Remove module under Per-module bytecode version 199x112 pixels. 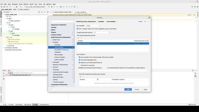(x=81, y=38)
